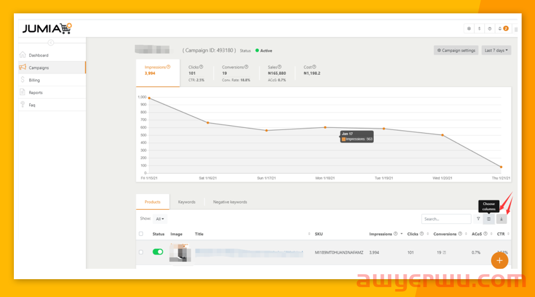Switch to the Negative keywords tab
Image resolution: width=535 pixels, height=297 pixels.
point(230,202)
